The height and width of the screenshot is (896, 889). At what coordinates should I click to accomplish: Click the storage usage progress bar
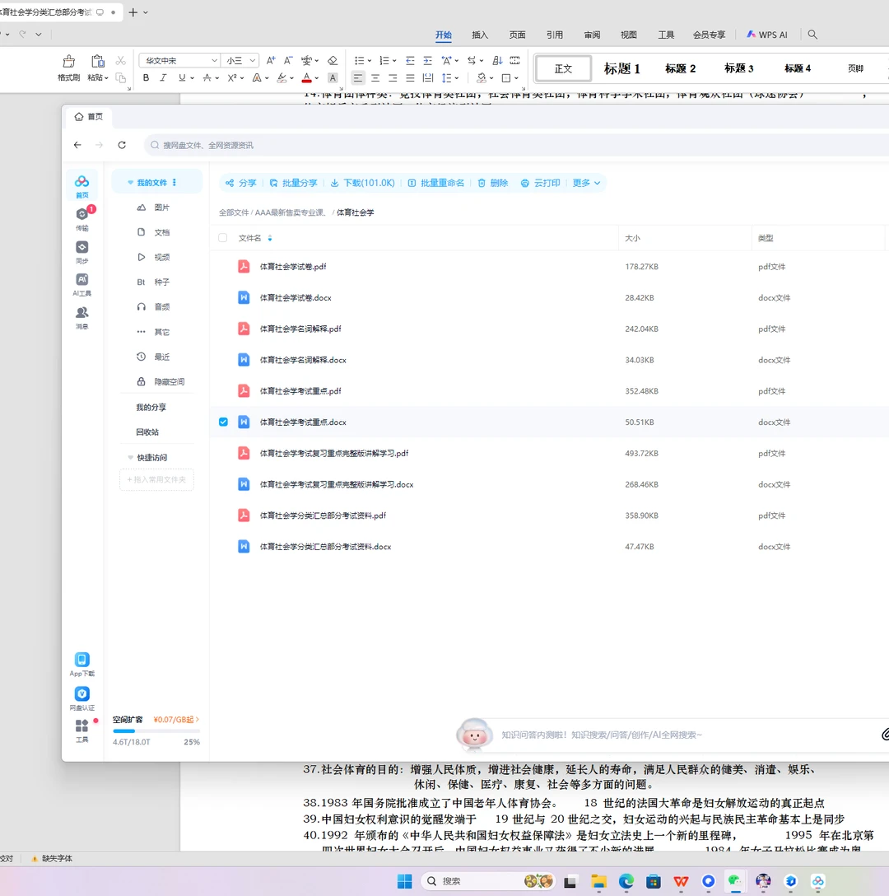[x=156, y=730]
